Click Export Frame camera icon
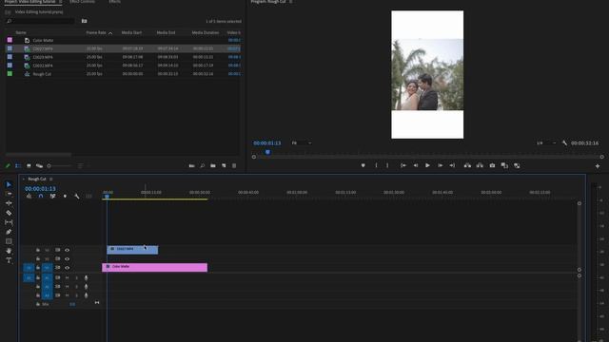The height and width of the screenshot is (342, 609). tap(492, 165)
